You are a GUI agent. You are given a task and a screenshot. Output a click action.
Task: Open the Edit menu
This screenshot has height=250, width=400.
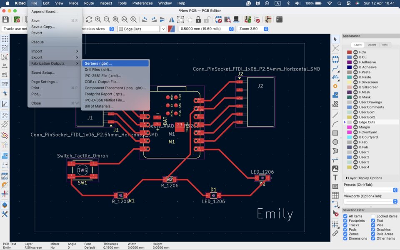46,3
